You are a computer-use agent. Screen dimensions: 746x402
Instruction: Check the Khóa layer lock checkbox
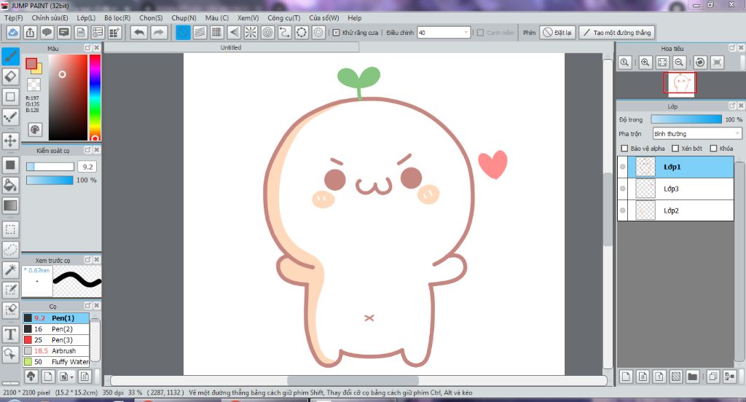tap(713, 149)
